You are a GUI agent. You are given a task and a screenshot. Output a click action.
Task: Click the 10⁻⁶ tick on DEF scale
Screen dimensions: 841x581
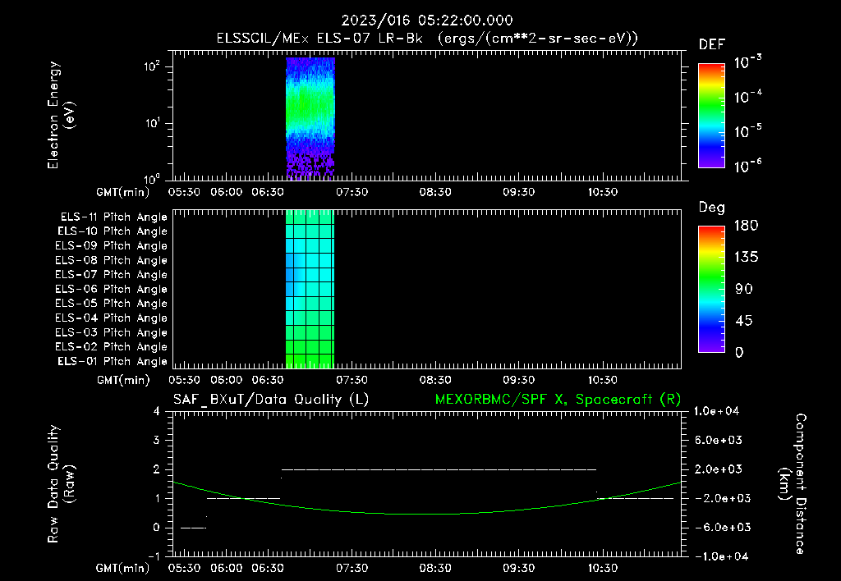[x=748, y=166]
